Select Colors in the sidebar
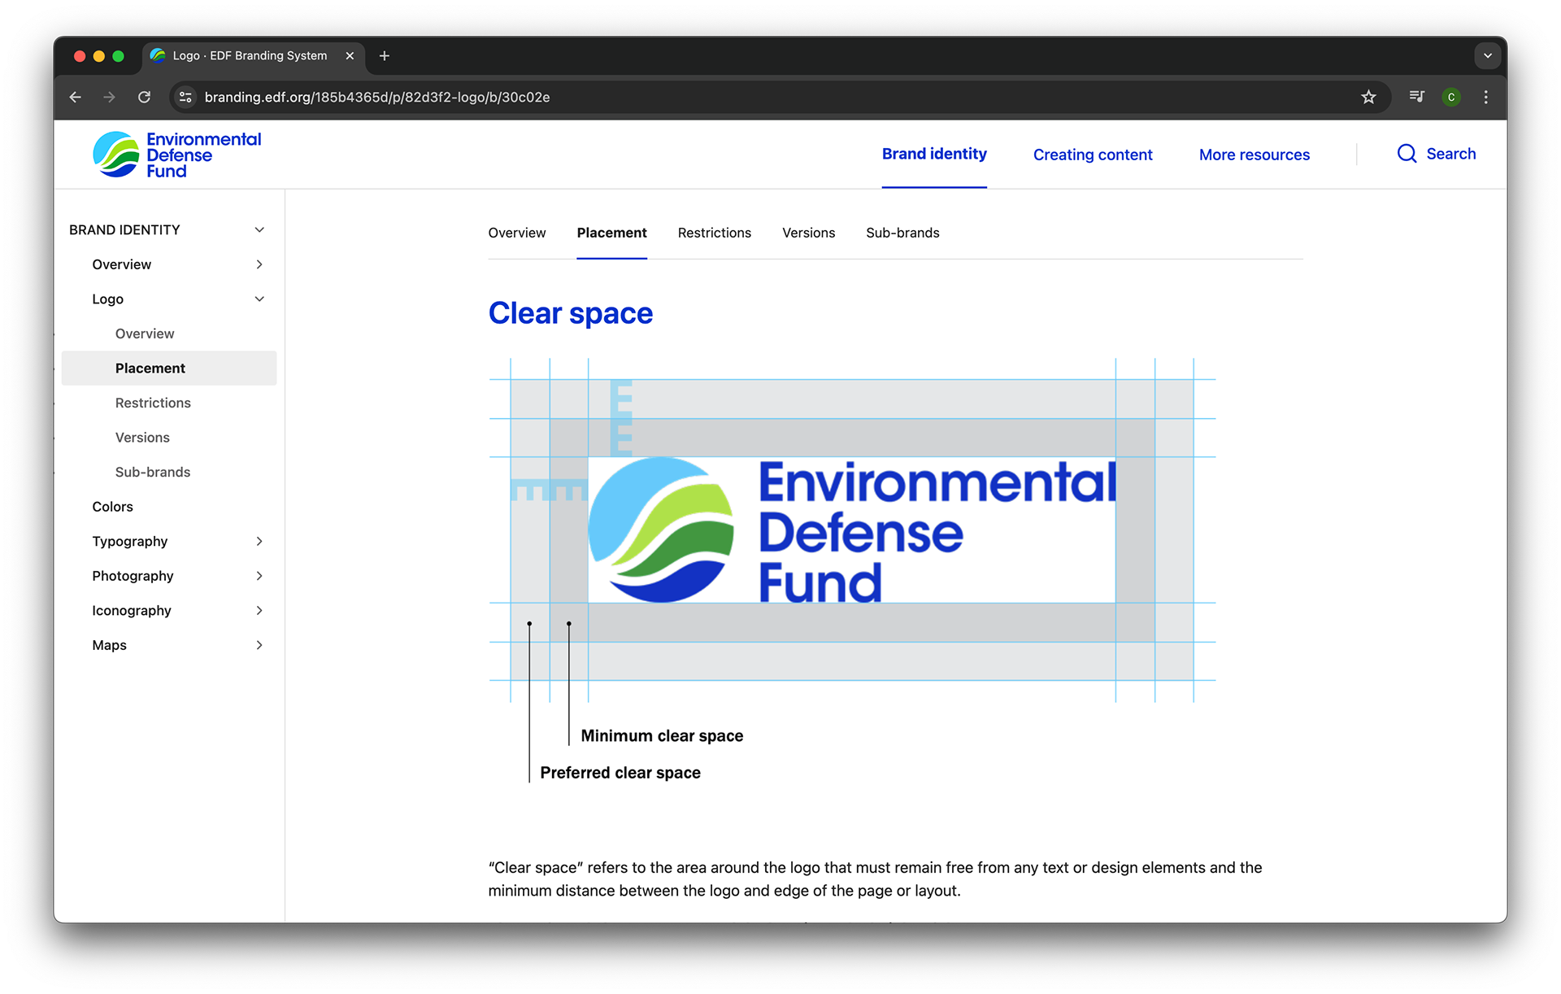The height and width of the screenshot is (994, 1561). click(x=112, y=507)
